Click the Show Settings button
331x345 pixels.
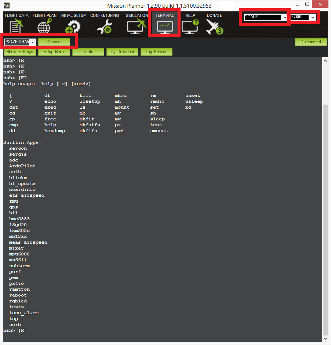tap(20, 52)
